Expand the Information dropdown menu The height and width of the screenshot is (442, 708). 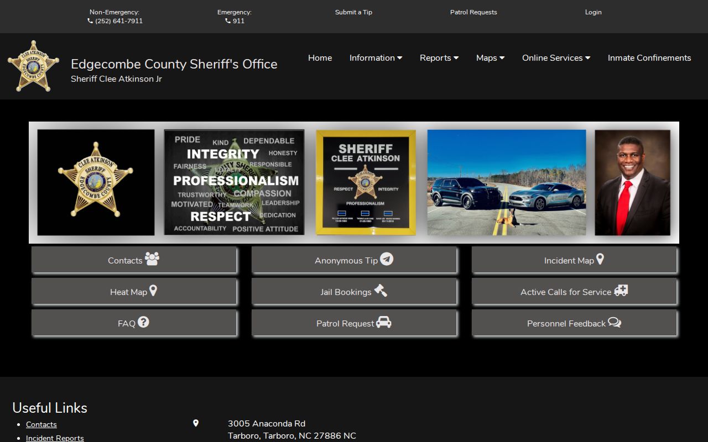click(376, 58)
